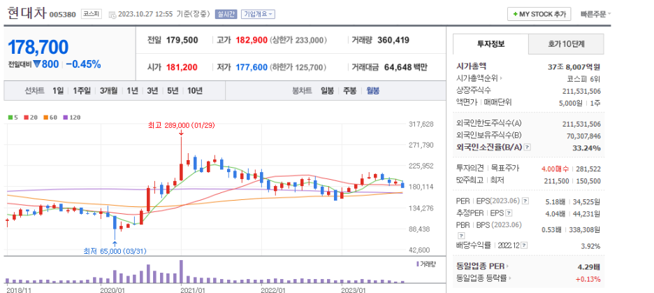Viewport: 654px width, 293px height.
Task: Click the 거래량 volume legend marker
Action: (x=418, y=264)
